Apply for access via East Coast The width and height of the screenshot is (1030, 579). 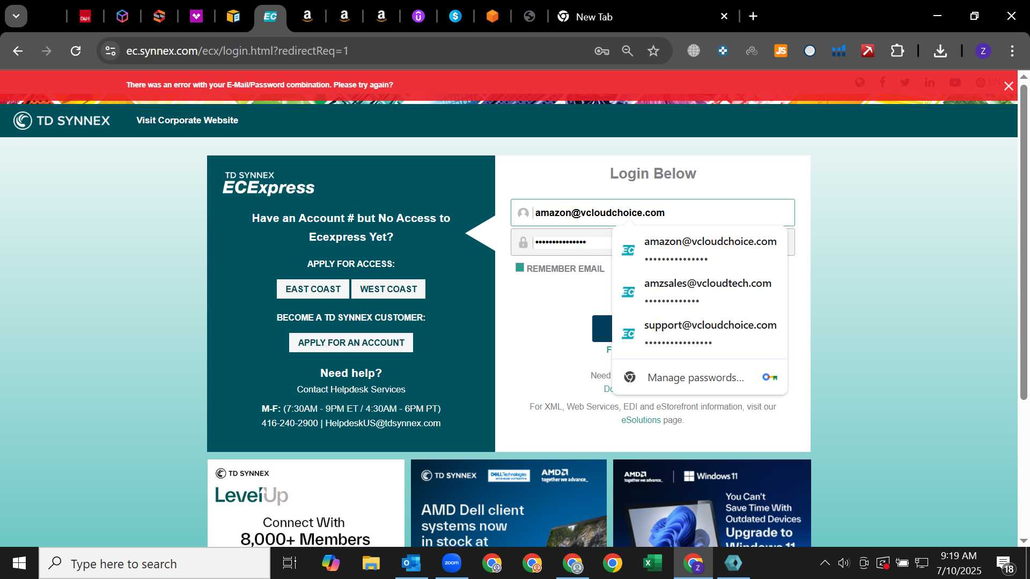tap(313, 289)
